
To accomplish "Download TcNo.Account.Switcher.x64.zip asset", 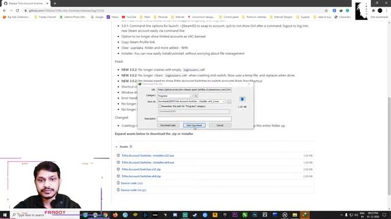I will click(141, 176).
